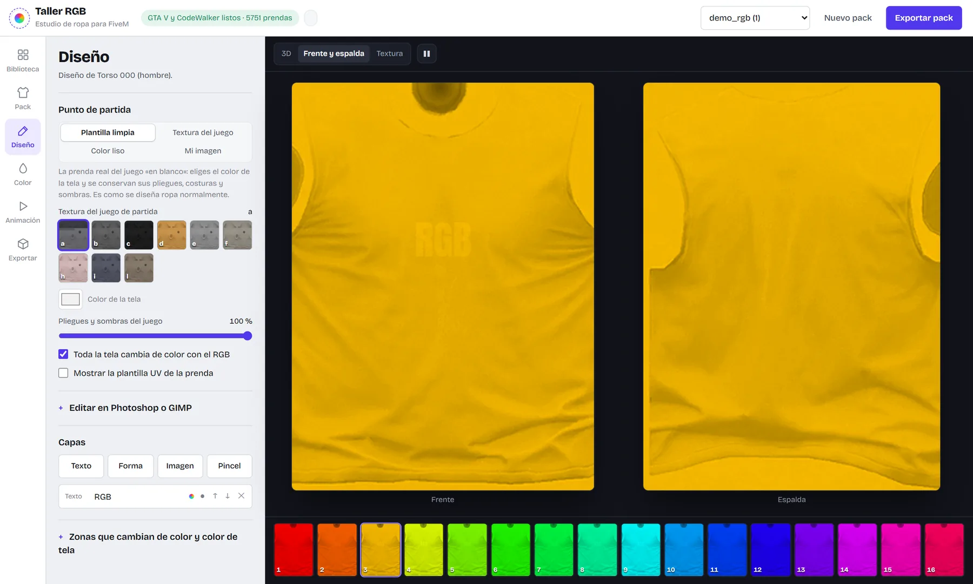Screen dimensions: 973x584
Task: Select red shirt variant 1
Action: 294,549
